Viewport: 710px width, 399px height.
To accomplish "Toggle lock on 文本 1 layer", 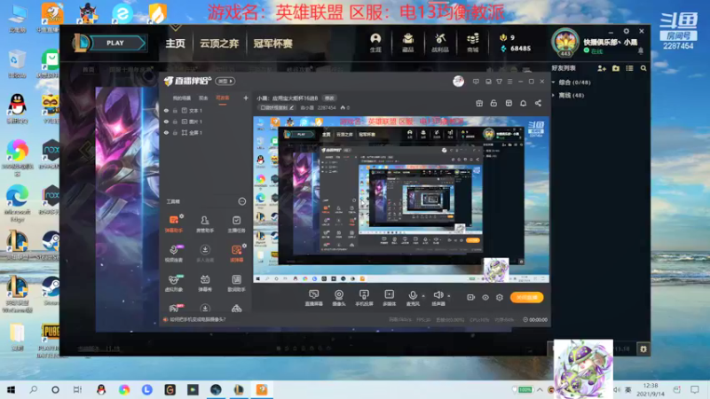I will point(175,110).
